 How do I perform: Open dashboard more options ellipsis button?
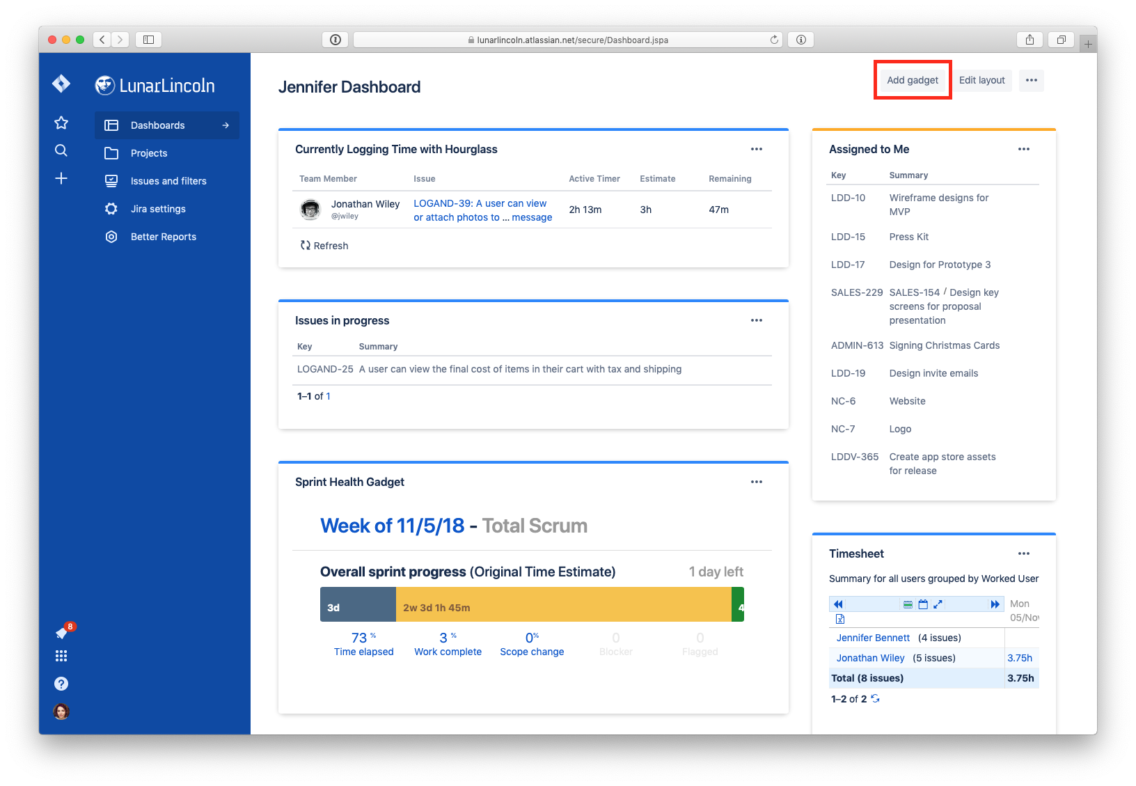coord(1032,80)
